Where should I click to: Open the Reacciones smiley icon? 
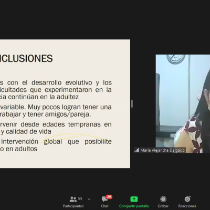pos(187,199)
